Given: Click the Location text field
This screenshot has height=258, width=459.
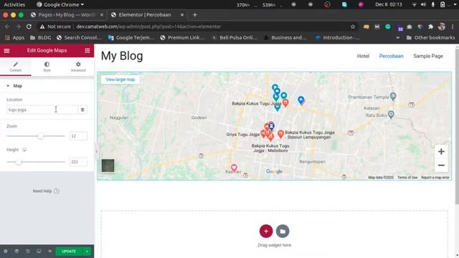Looking at the screenshot, I should point(42,110).
